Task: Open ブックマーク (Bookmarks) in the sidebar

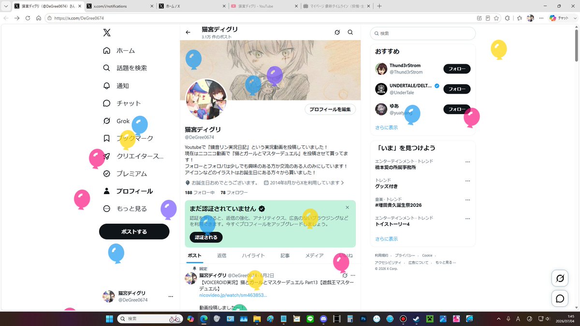Action: pyautogui.click(x=129, y=138)
